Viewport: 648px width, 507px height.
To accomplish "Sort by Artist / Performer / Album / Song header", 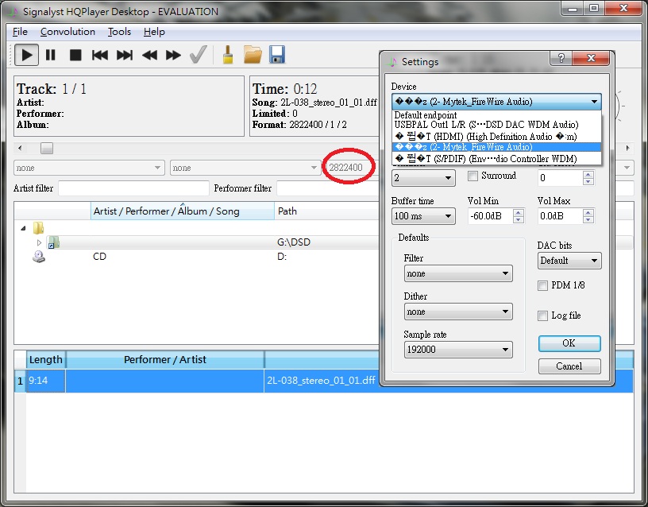I will pos(183,211).
